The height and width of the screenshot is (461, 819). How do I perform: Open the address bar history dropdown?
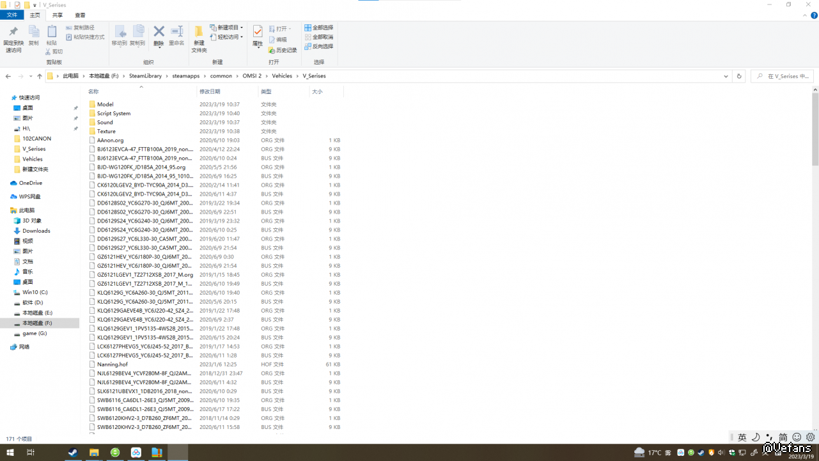726,76
